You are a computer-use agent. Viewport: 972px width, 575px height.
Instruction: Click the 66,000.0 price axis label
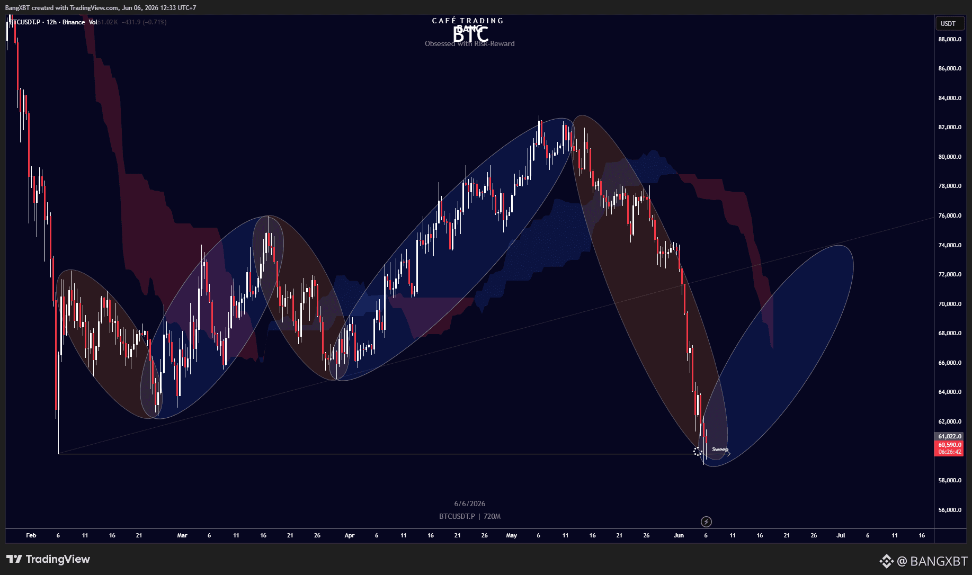950,363
